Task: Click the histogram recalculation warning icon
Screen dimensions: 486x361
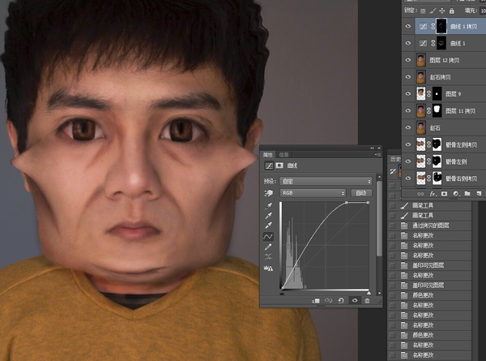Action: pyautogui.click(x=268, y=269)
